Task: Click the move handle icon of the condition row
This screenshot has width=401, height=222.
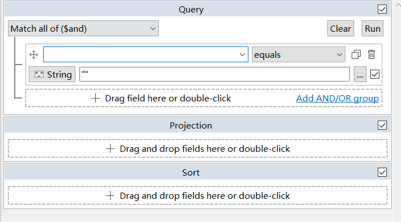Action: pos(34,55)
